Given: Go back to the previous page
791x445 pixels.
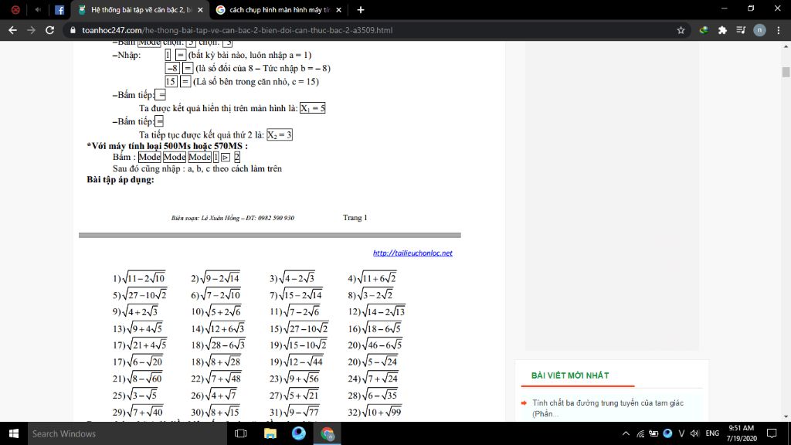Looking at the screenshot, I should click(x=12, y=30).
